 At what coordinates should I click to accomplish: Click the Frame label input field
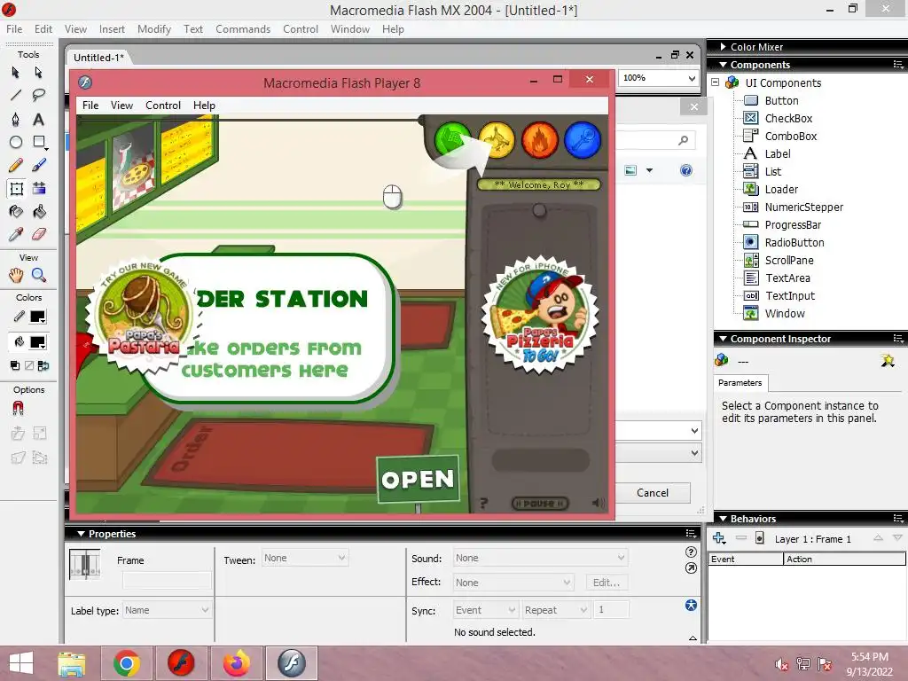tap(167, 580)
